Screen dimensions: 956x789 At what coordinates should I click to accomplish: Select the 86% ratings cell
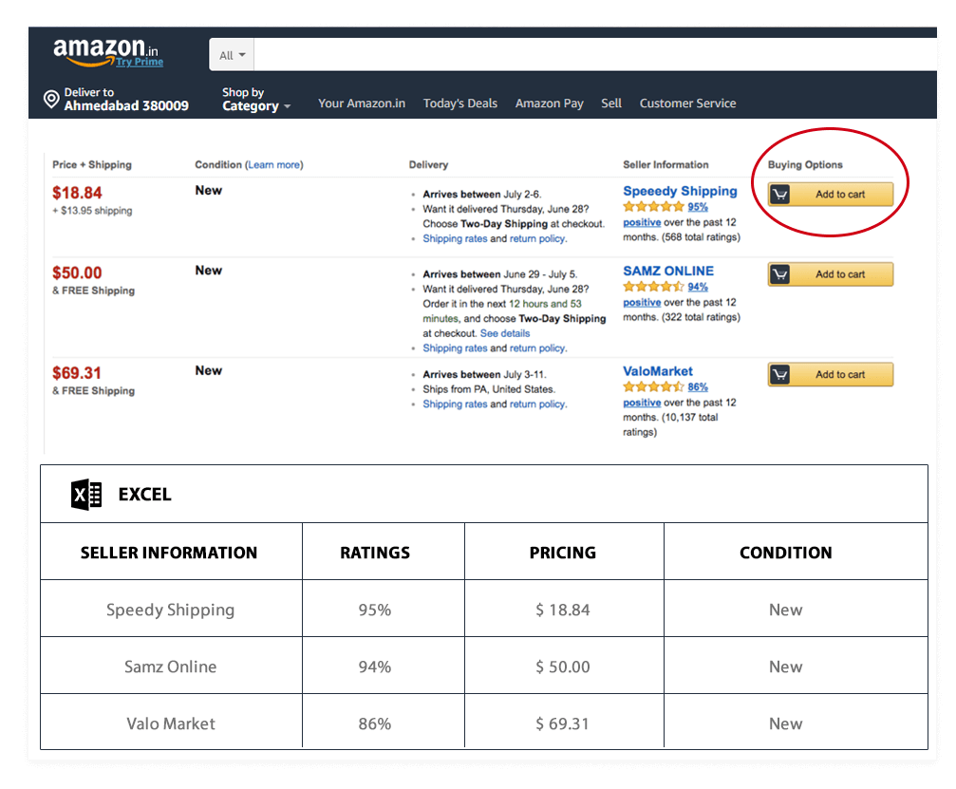pos(384,722)
